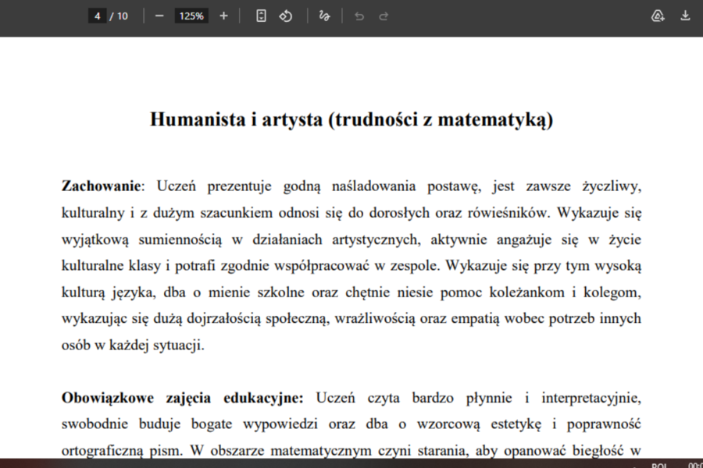Undo the last annotation

click(359, 16)
